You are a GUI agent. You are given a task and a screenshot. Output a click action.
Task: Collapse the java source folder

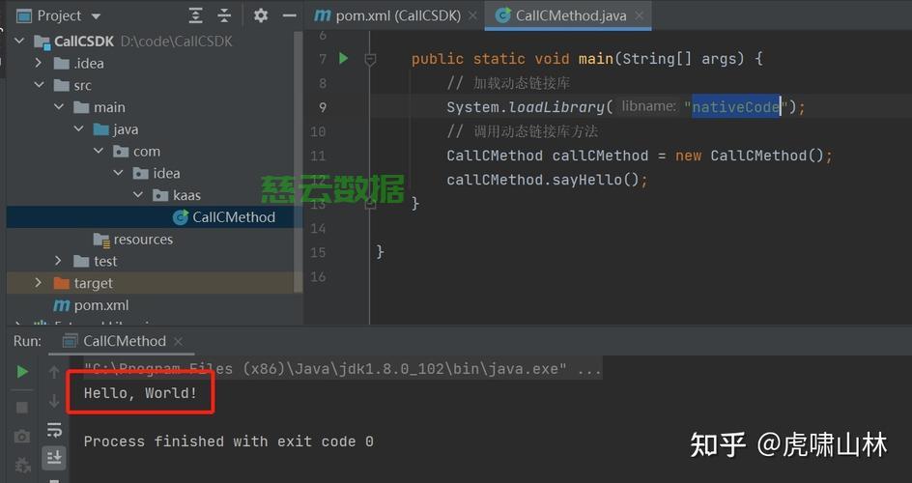79,128
